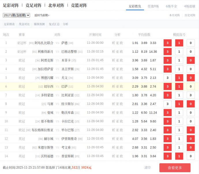This screenshot has height=174, width=199.
Task: Open the 25171期 period dropdown
Action: pyautogui.click(x=16, y=15)
